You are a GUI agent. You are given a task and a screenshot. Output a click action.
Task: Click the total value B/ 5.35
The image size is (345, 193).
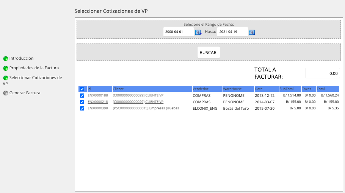click(x=333, y=108)
